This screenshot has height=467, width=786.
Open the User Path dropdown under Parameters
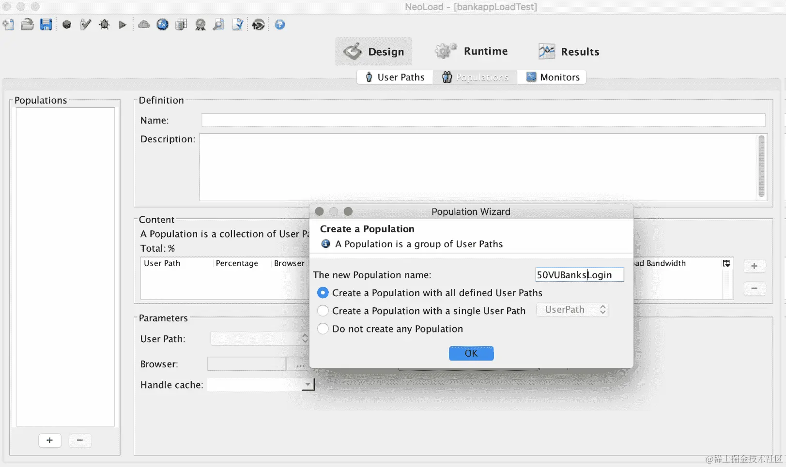260,339
